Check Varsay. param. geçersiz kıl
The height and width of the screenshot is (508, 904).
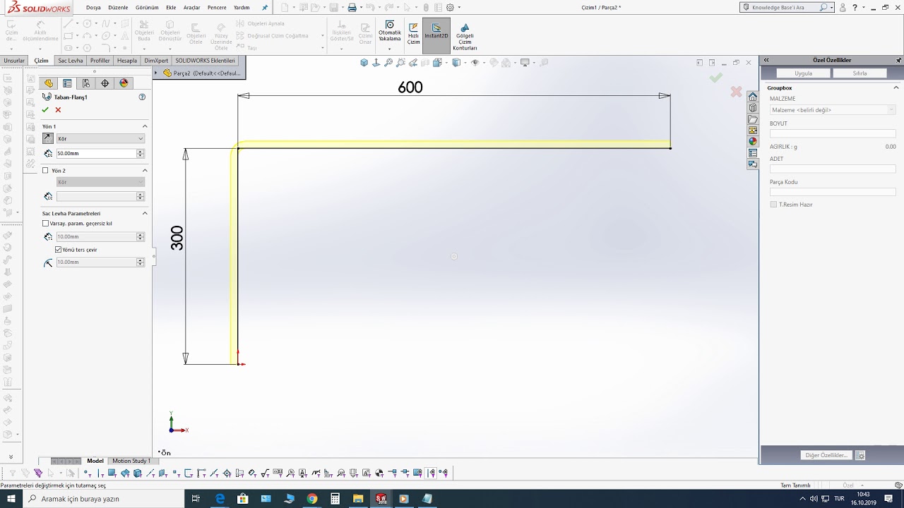click(x=46, y=224)
